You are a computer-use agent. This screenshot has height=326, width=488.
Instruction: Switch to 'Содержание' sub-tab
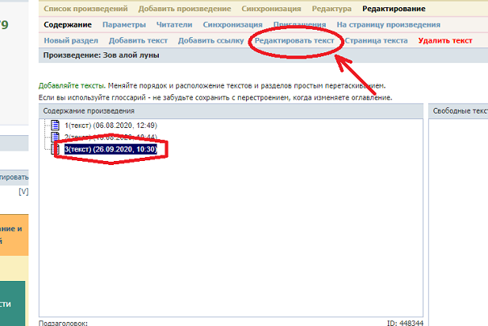[67, 25]
